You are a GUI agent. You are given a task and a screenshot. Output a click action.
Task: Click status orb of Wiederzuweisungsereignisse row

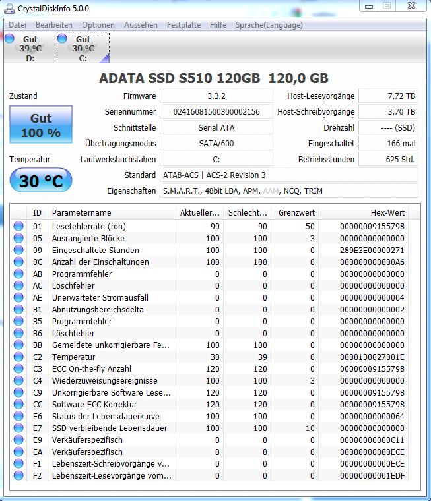point(18,380)
